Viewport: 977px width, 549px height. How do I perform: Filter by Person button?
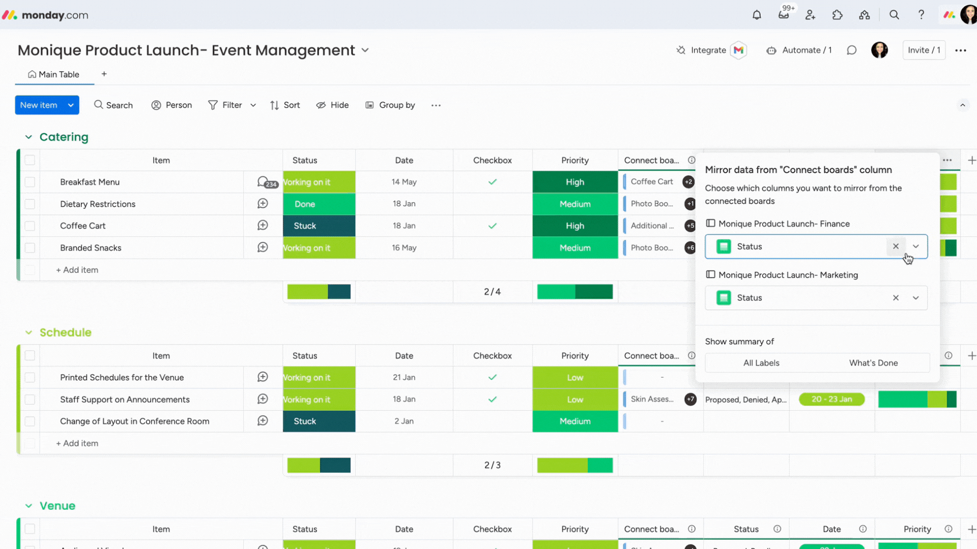click(x=172, y=105)
